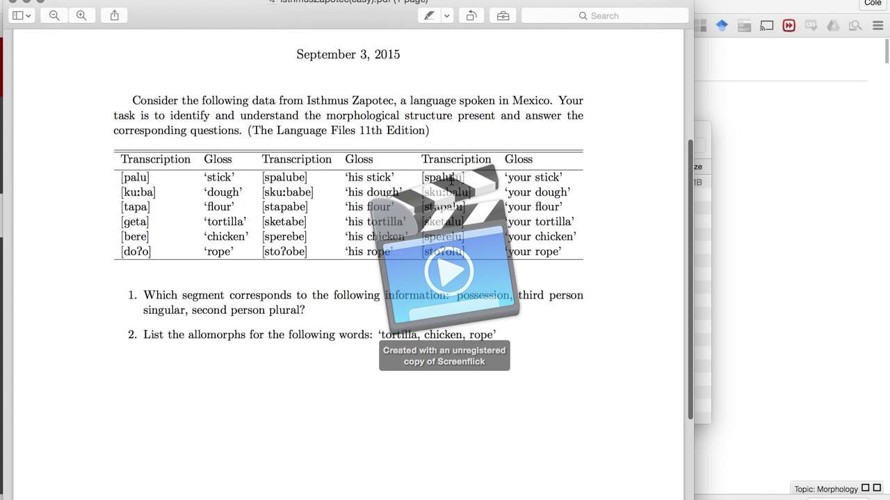Image resolution: width=890 pixels, height=500 pixels.
Task: Click the gloss 'your dough'
Action: (537, 192)
